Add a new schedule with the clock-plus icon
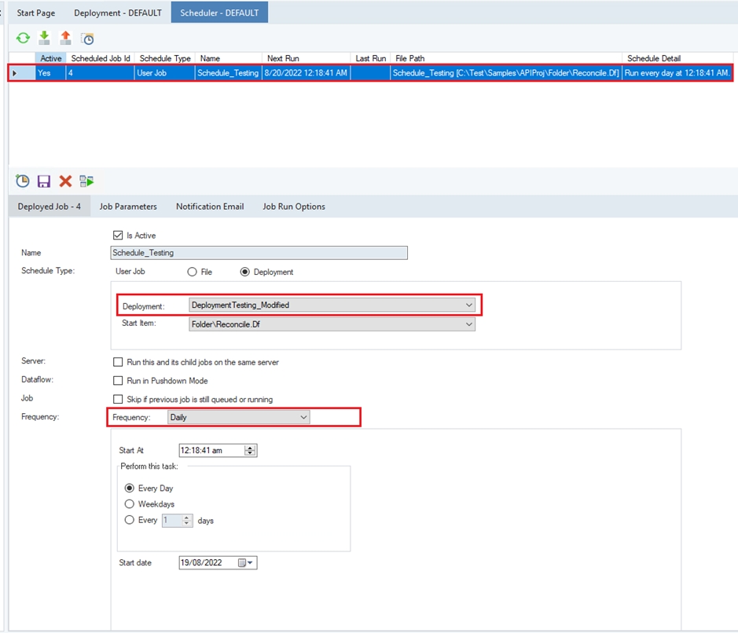This screenshot has height=633, width=738. (23, 181)
